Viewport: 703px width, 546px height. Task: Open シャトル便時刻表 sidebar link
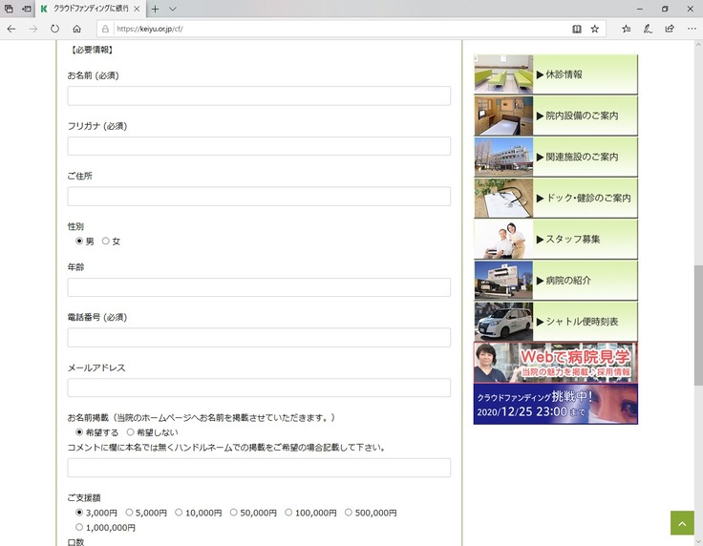[x=555, y=322]
